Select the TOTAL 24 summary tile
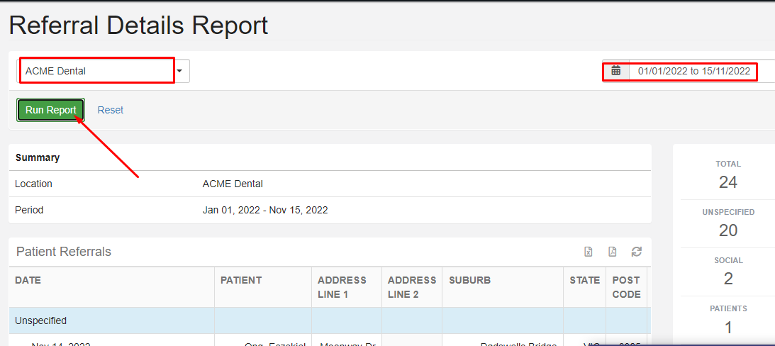 728,175
